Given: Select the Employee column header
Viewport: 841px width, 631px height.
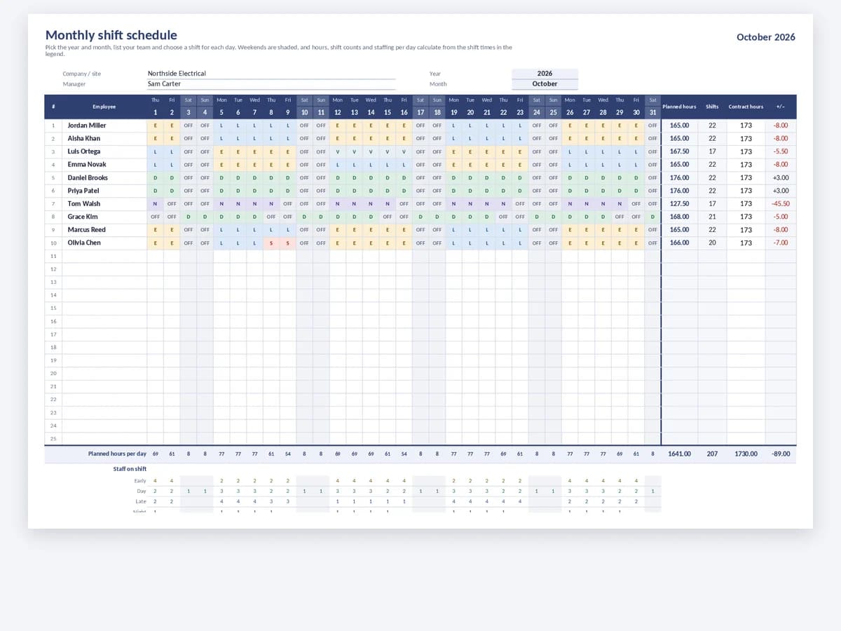Looking at the screenshot, I should click(x=104, y=107).
